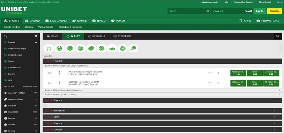Filter live events by darts board icon
Viewport: 284px width, 133px height.
(122, 48)
